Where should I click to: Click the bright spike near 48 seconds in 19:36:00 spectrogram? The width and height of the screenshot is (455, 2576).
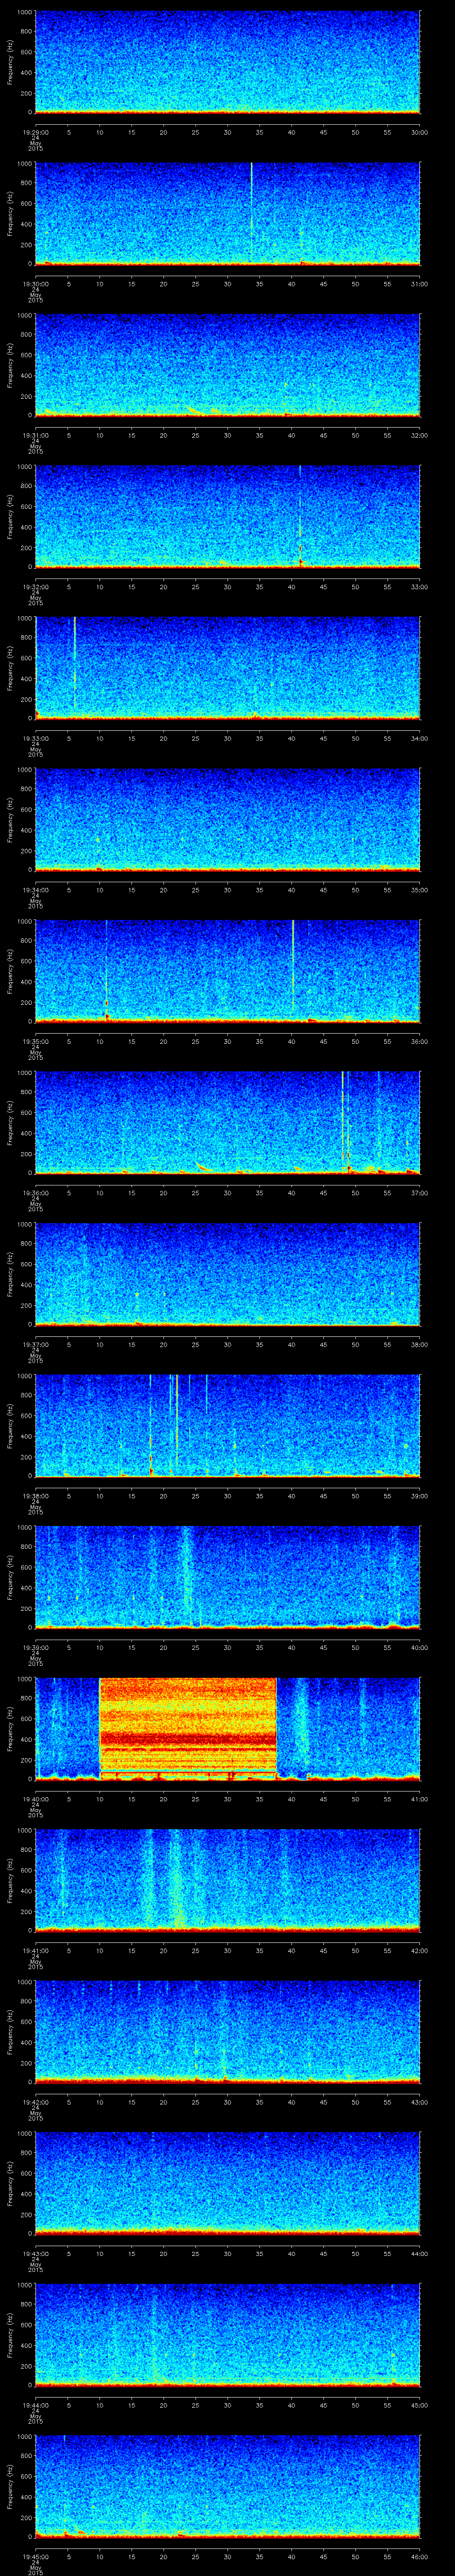343,1120
